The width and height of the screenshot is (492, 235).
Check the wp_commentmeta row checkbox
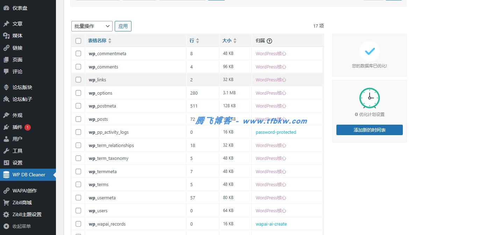click(x=78, y=53)
